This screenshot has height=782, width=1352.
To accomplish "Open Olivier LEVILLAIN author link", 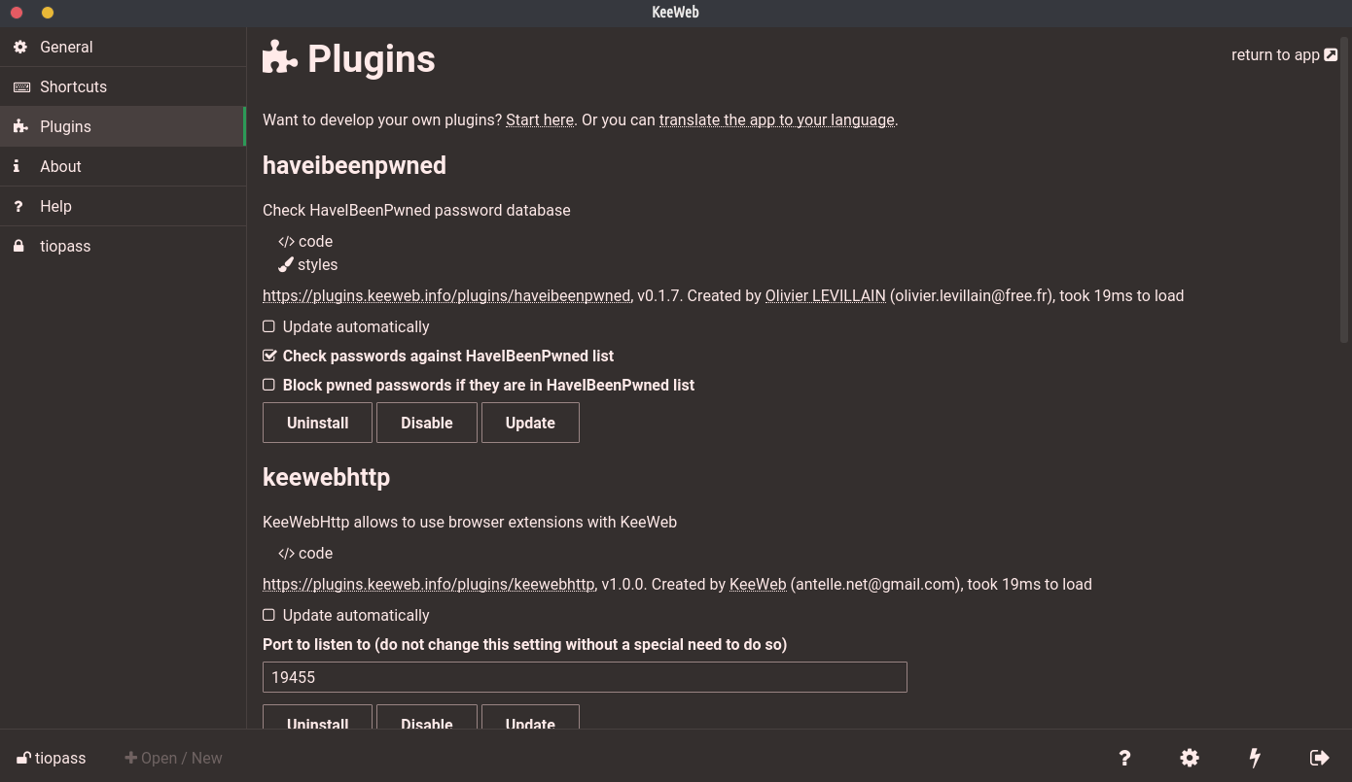I will click(826, 295).
